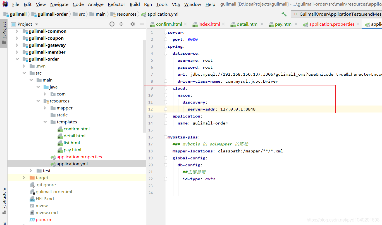Open the Navigate menu
Viewport: 382px width, 225px height.
[x=59, y=4]
